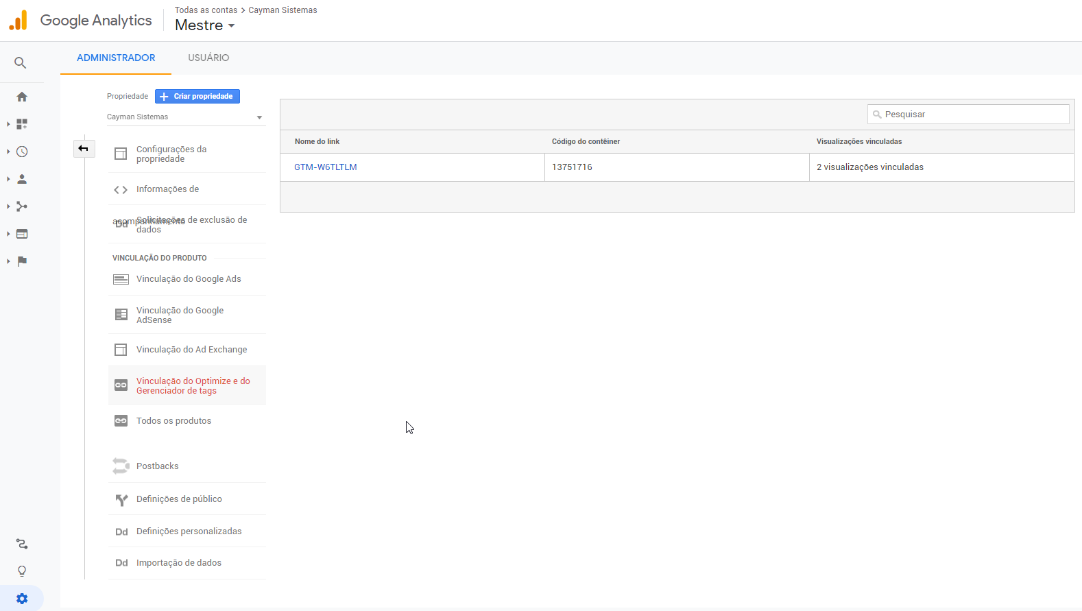Click Cayman Sistemas breadcrumb
The width and height of the screenshot is (1082, 611).
(282, 10)
